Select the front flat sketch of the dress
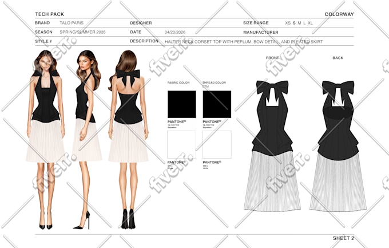This screenshot has height=248, width=389. pos(272,146)
